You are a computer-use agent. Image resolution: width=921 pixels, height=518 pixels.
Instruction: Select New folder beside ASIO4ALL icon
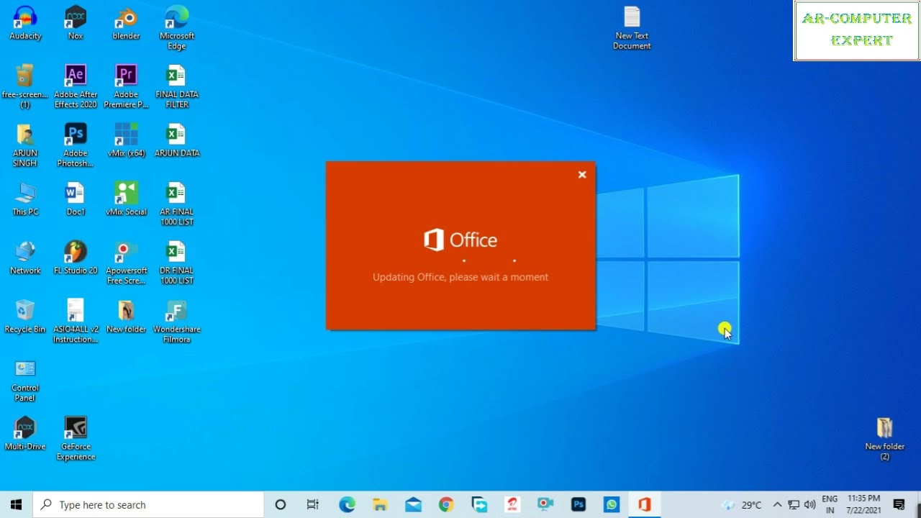pyautogui.click(x=126, y=317)
